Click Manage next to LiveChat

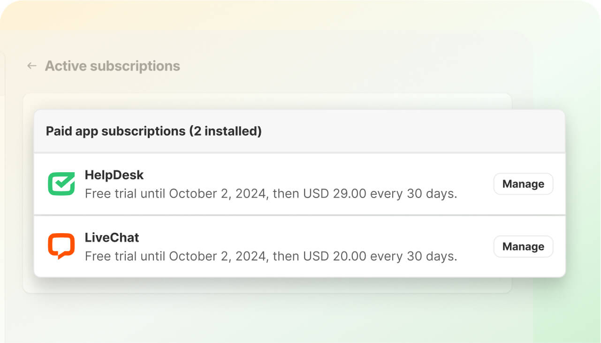pyautogui.click(x=523, y=246)
